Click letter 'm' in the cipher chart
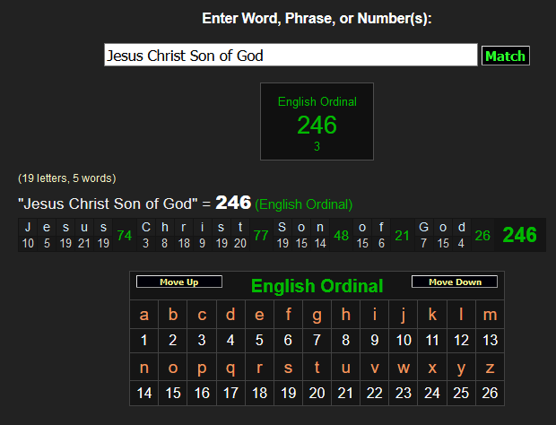The height and width of the screenshot is (425, 556). click(490, 315)
